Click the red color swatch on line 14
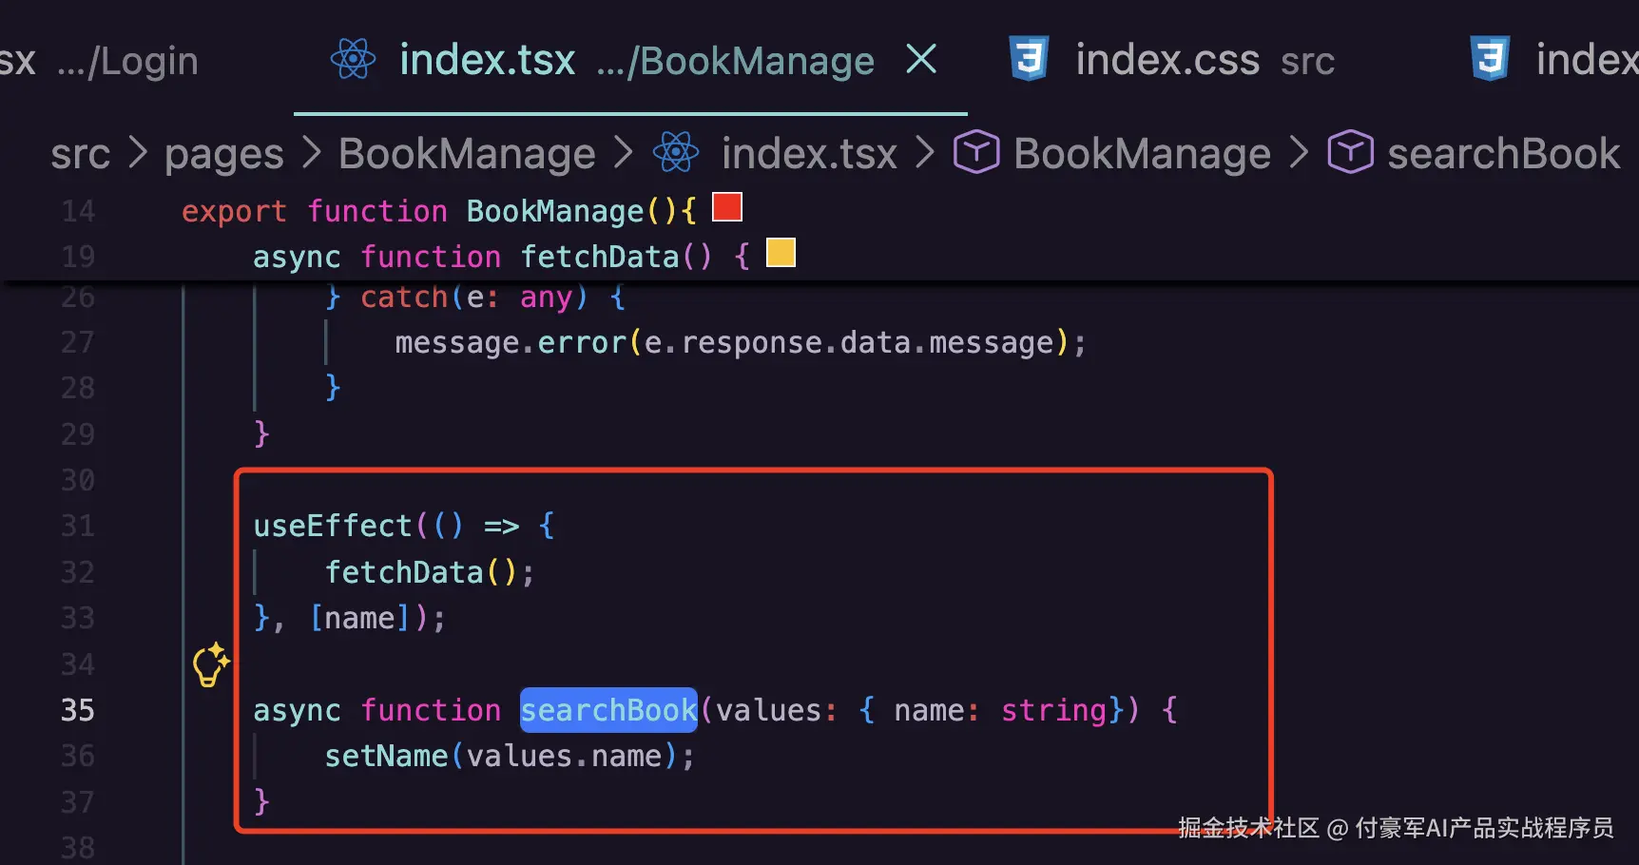The image size is (1639, 865). [x=727, y=206]
